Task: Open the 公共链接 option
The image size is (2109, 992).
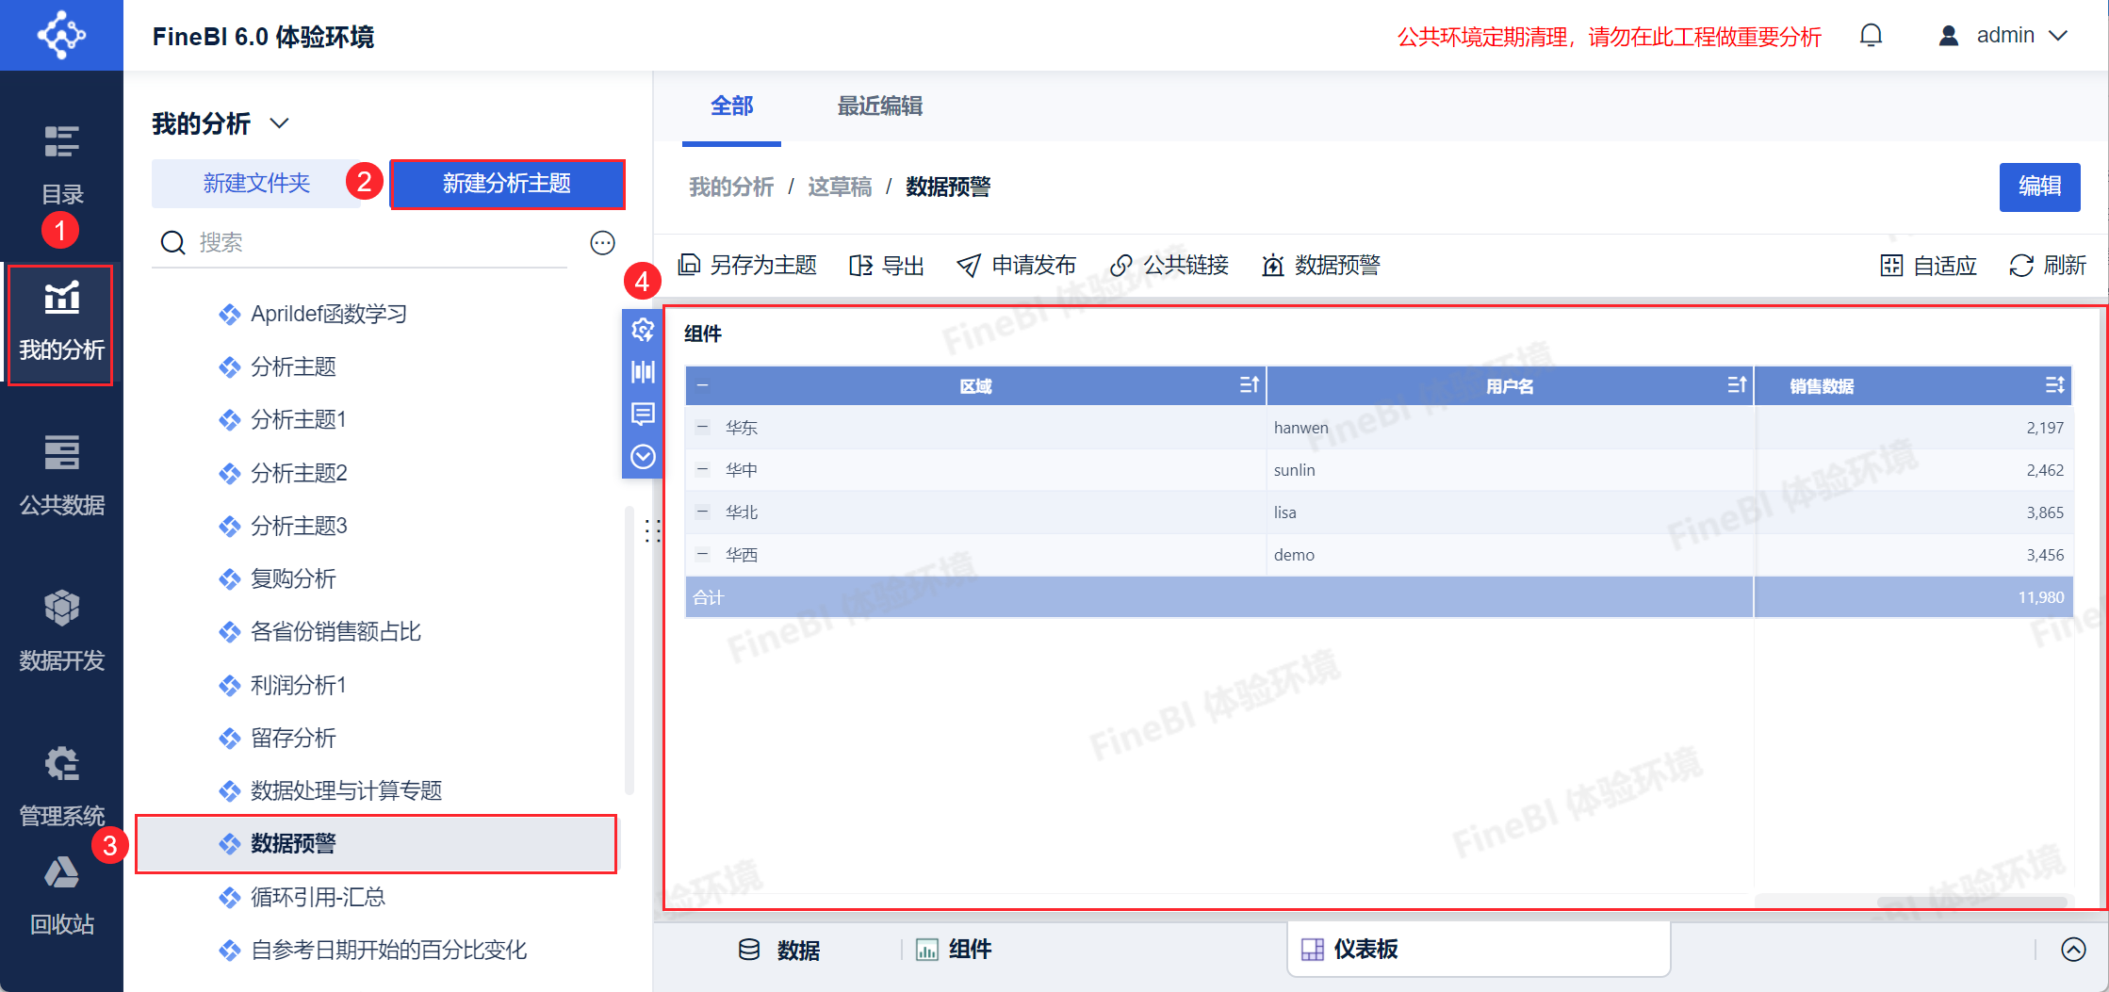Action: point(1169,266)
